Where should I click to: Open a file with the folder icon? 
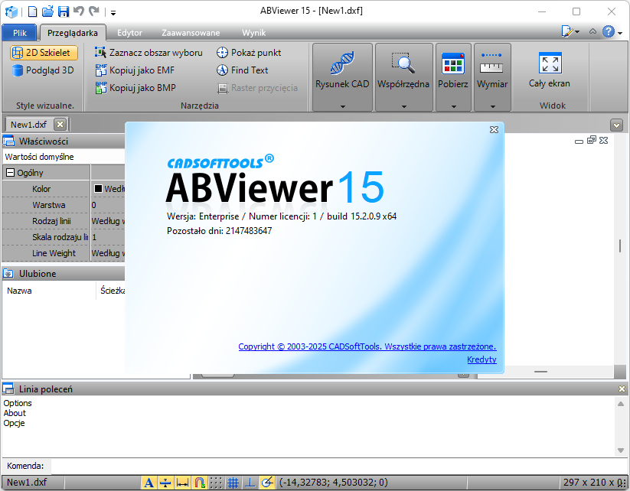coord(47,11)
